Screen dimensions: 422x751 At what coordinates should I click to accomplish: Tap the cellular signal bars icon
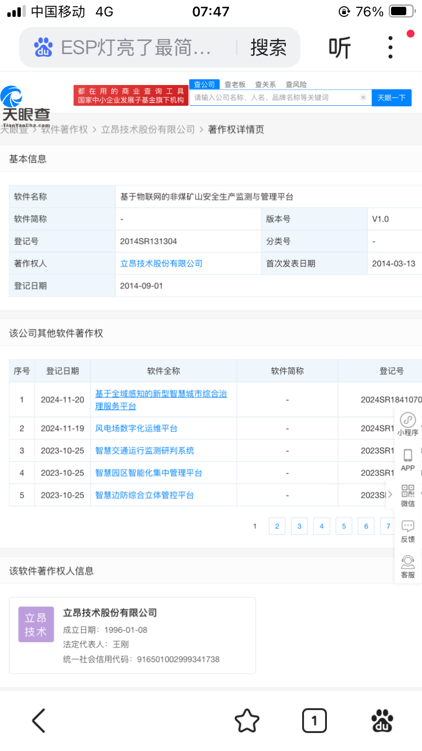tap(16, 11)
